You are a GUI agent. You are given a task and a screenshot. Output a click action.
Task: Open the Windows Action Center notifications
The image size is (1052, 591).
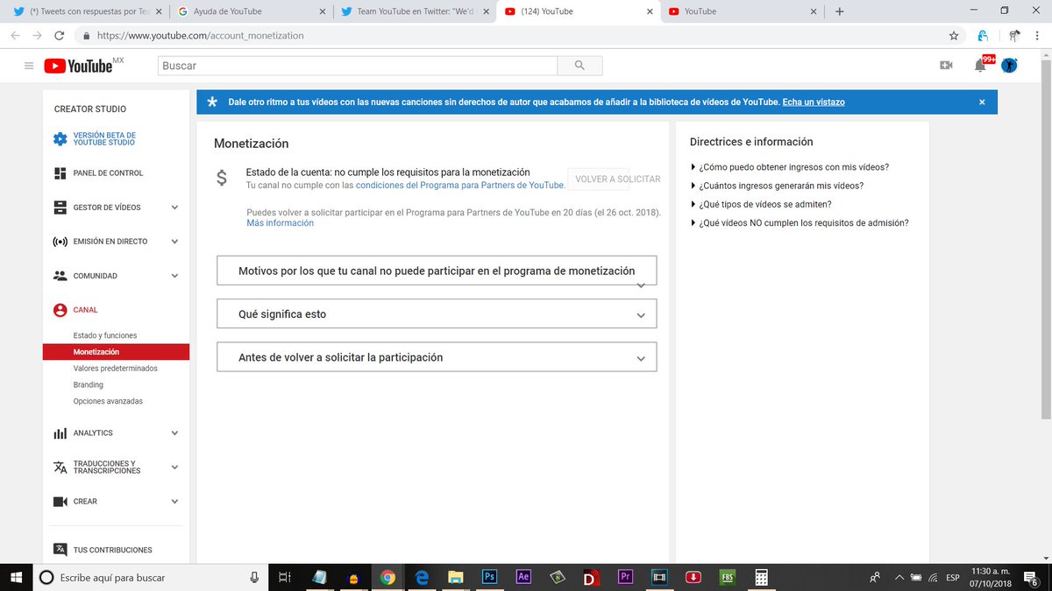click(1031, 577)
